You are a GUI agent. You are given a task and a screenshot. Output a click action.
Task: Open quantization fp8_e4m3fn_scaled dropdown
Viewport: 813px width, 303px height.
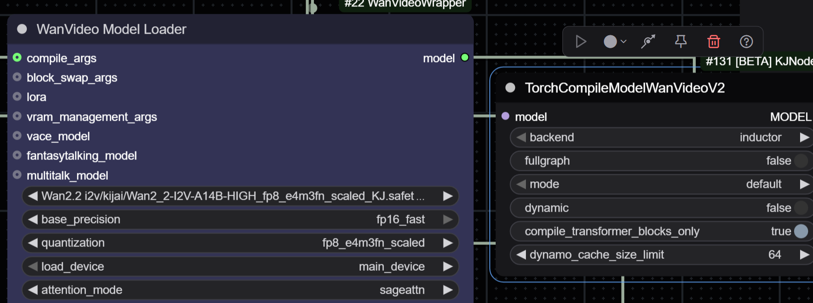[x=240, y=243]
